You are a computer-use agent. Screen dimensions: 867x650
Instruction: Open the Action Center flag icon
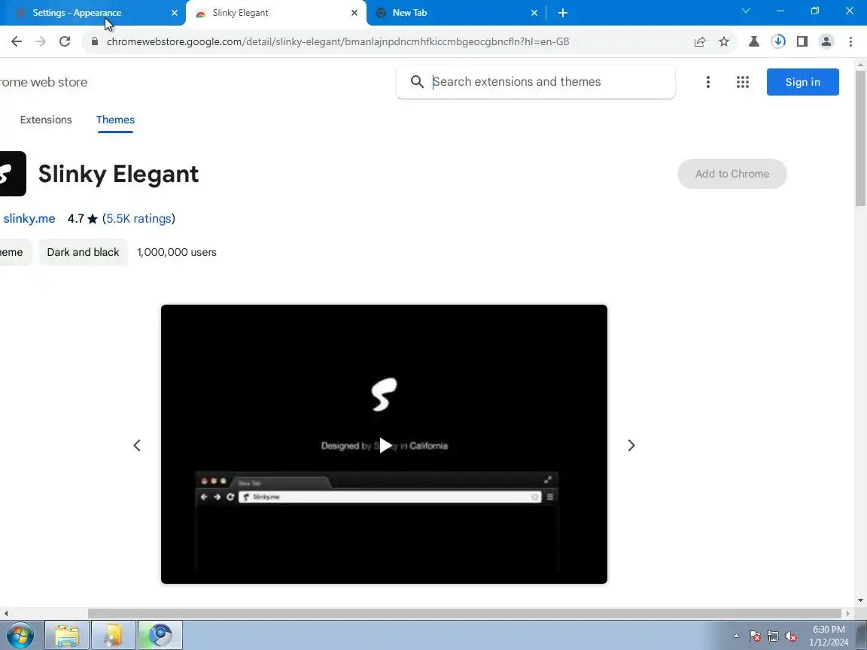(755, 636)
